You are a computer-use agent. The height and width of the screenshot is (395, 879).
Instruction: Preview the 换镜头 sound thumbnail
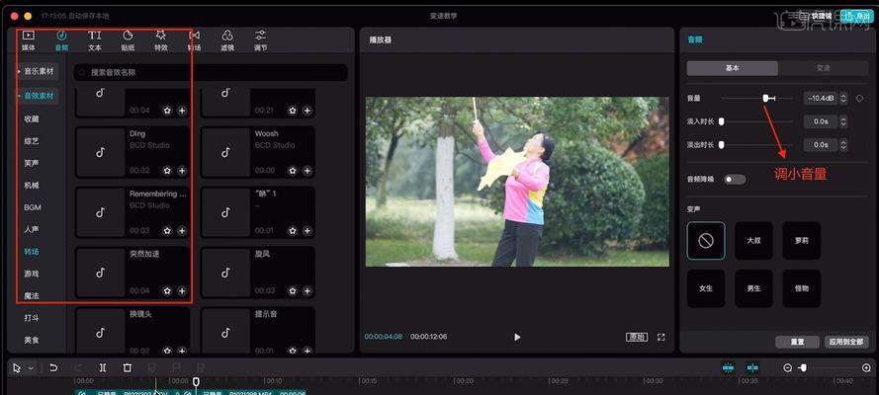tap(100, 333)
